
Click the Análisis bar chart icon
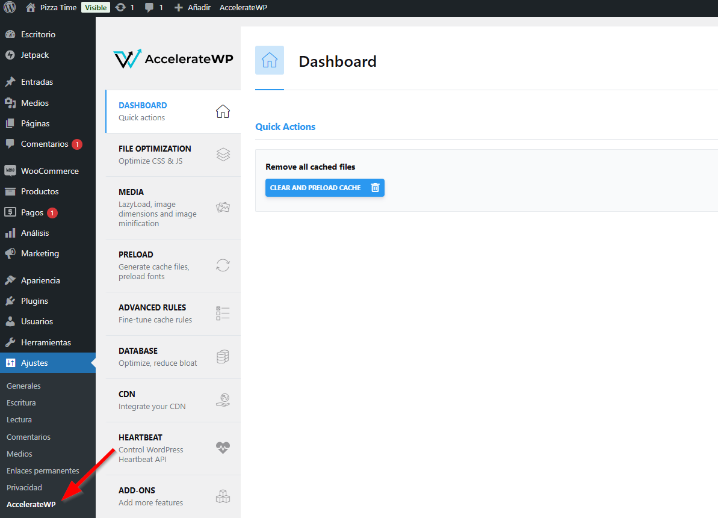coord(10,233)
